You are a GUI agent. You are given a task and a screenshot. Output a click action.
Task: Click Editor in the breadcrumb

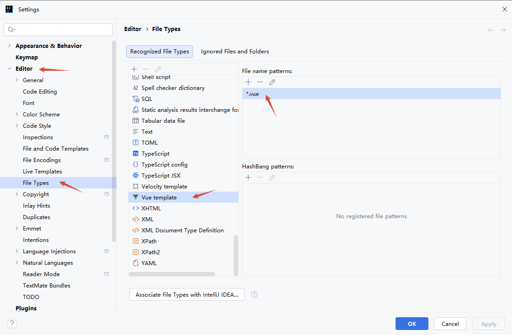(x=133, y=29)
